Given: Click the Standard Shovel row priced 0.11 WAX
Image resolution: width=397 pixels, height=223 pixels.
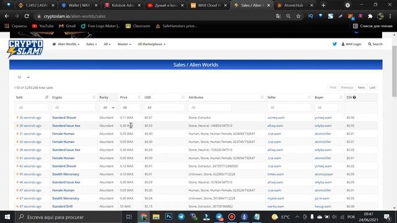Looking at the screenshot, I should tap(195, 118).
